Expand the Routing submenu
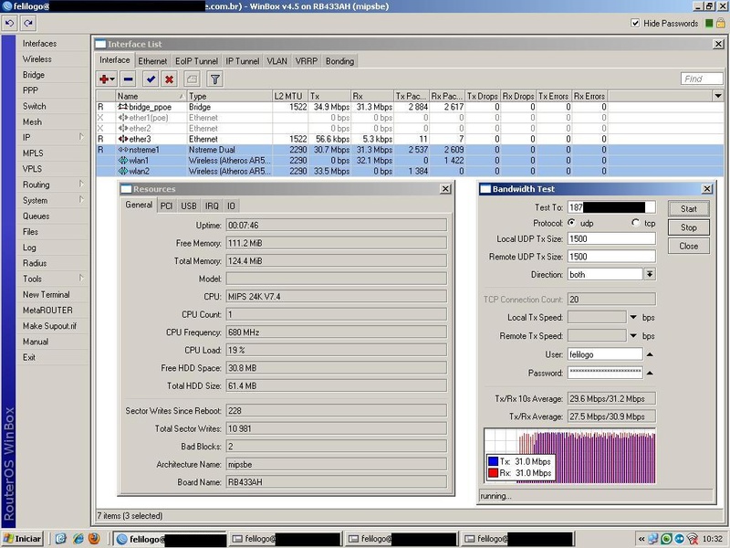730x548 pixels. click(36, 184)
